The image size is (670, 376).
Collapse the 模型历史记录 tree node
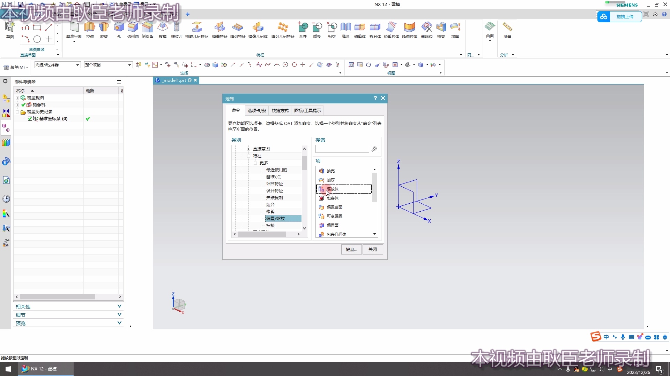[17, 112]
